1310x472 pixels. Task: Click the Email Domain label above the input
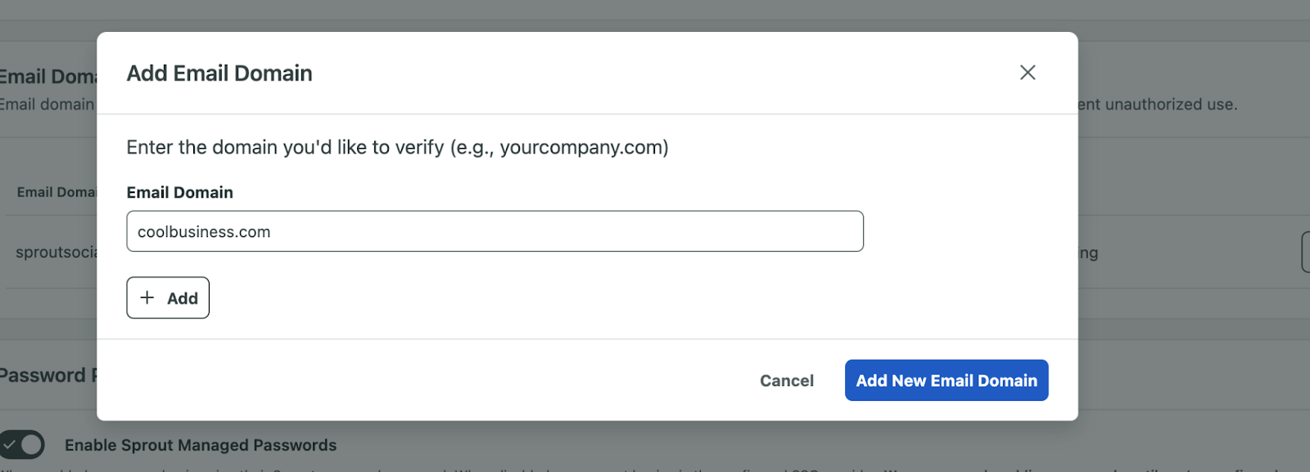click(180, 192)
